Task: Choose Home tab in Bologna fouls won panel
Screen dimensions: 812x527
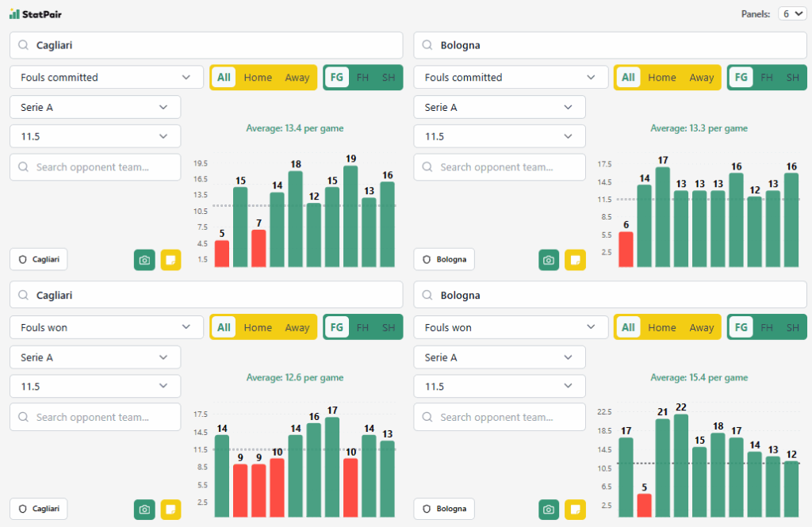Action: [x=662, y=327]
